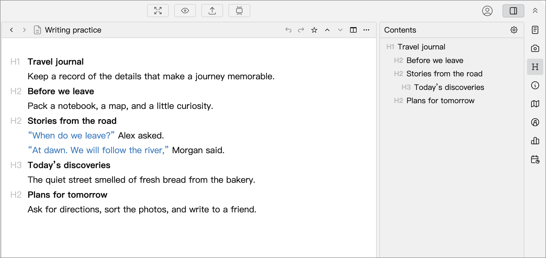This screenshot has width=546, height=258.
Task: Click the quote “At dawn. We will follow the river,”
Action: [98, 150]
